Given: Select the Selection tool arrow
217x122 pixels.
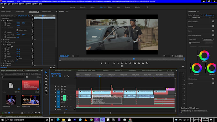Looking at the screenshot, I should coord(46,72).
